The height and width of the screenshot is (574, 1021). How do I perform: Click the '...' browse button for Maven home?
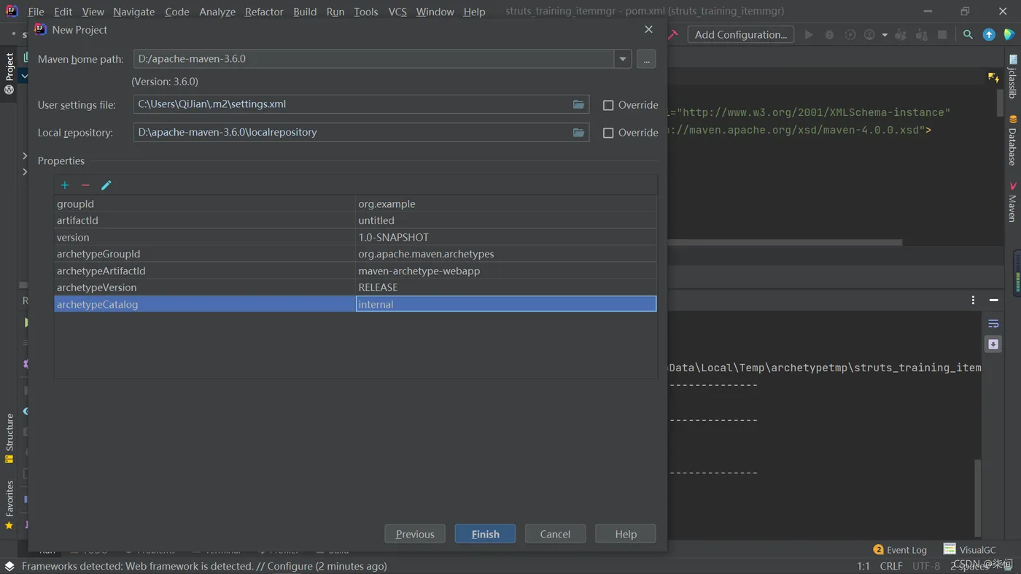pos(646,59)
